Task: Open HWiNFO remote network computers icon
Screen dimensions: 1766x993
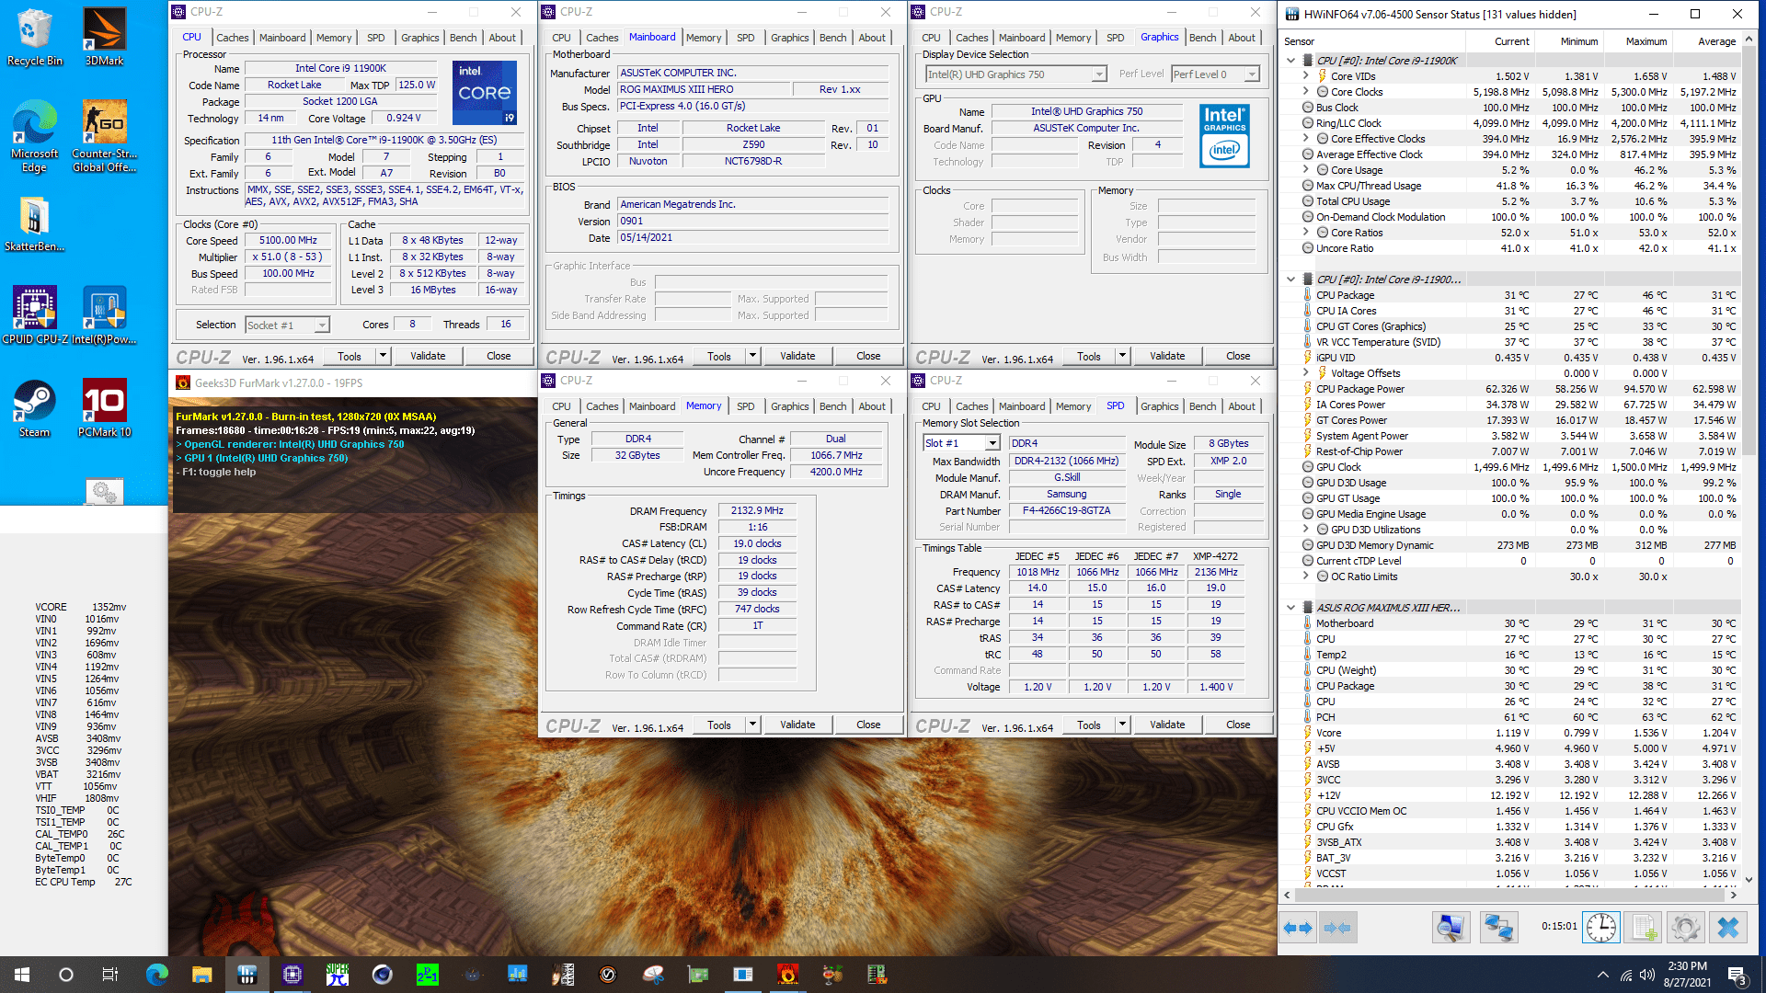Action: coord(1498,929)
